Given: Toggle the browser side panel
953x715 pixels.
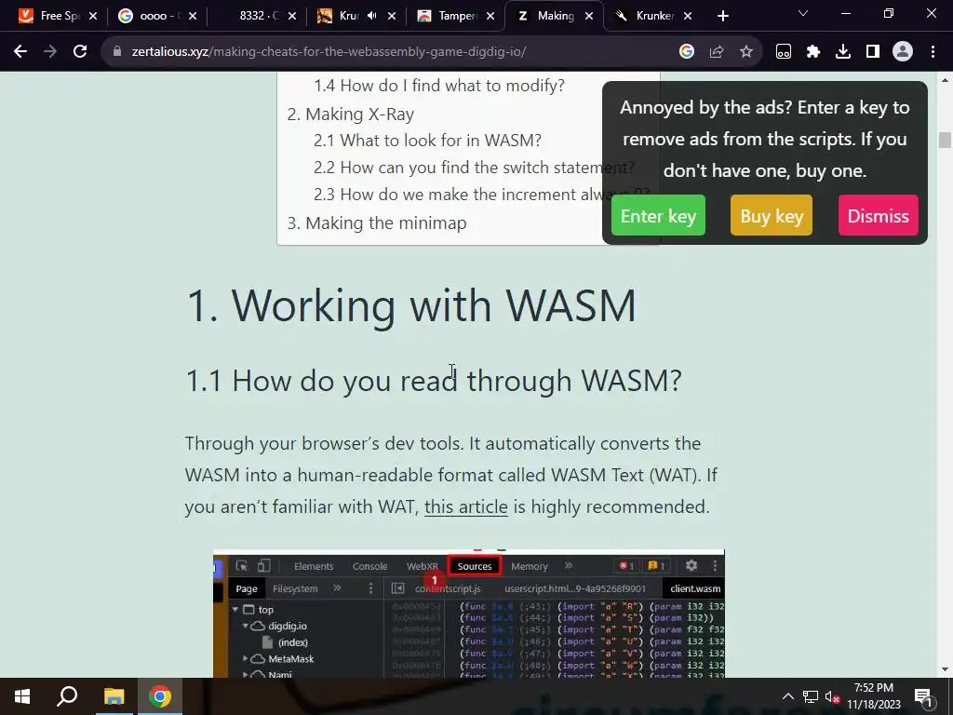Looking at the screenshot, I should click(873, 52).
